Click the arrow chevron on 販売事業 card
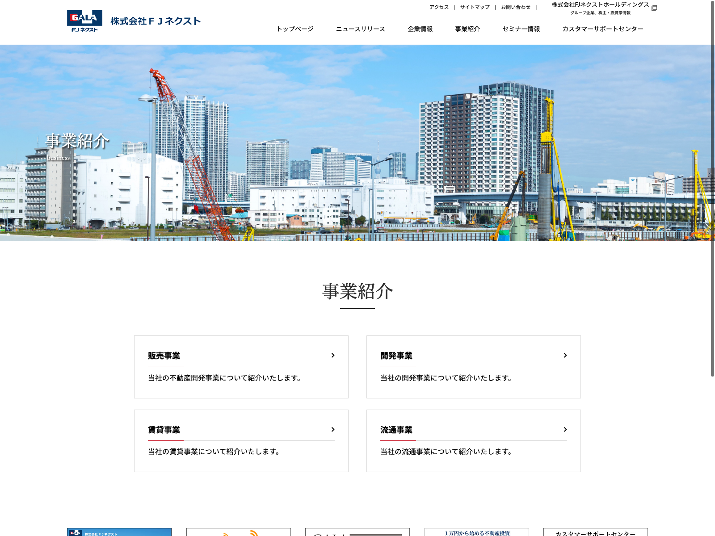Image resolution: width=715 pixels, height=536 pixels. [x=333, y=356]
